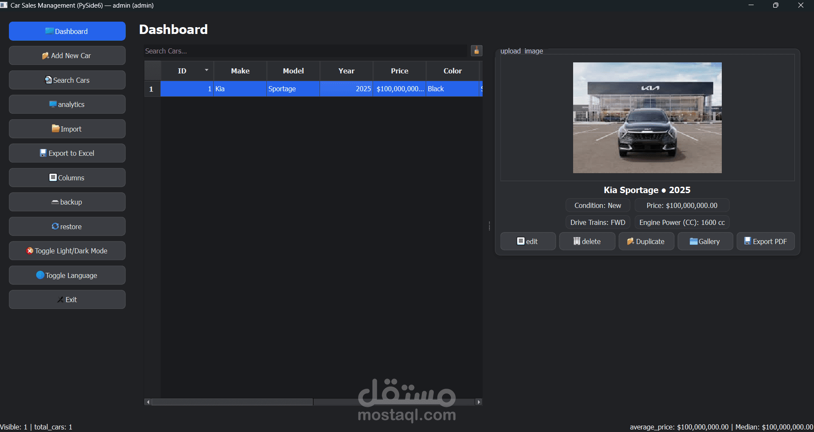Click the edit list icon
The height and width of the screenshot is (432, 814).
[521, 241]
